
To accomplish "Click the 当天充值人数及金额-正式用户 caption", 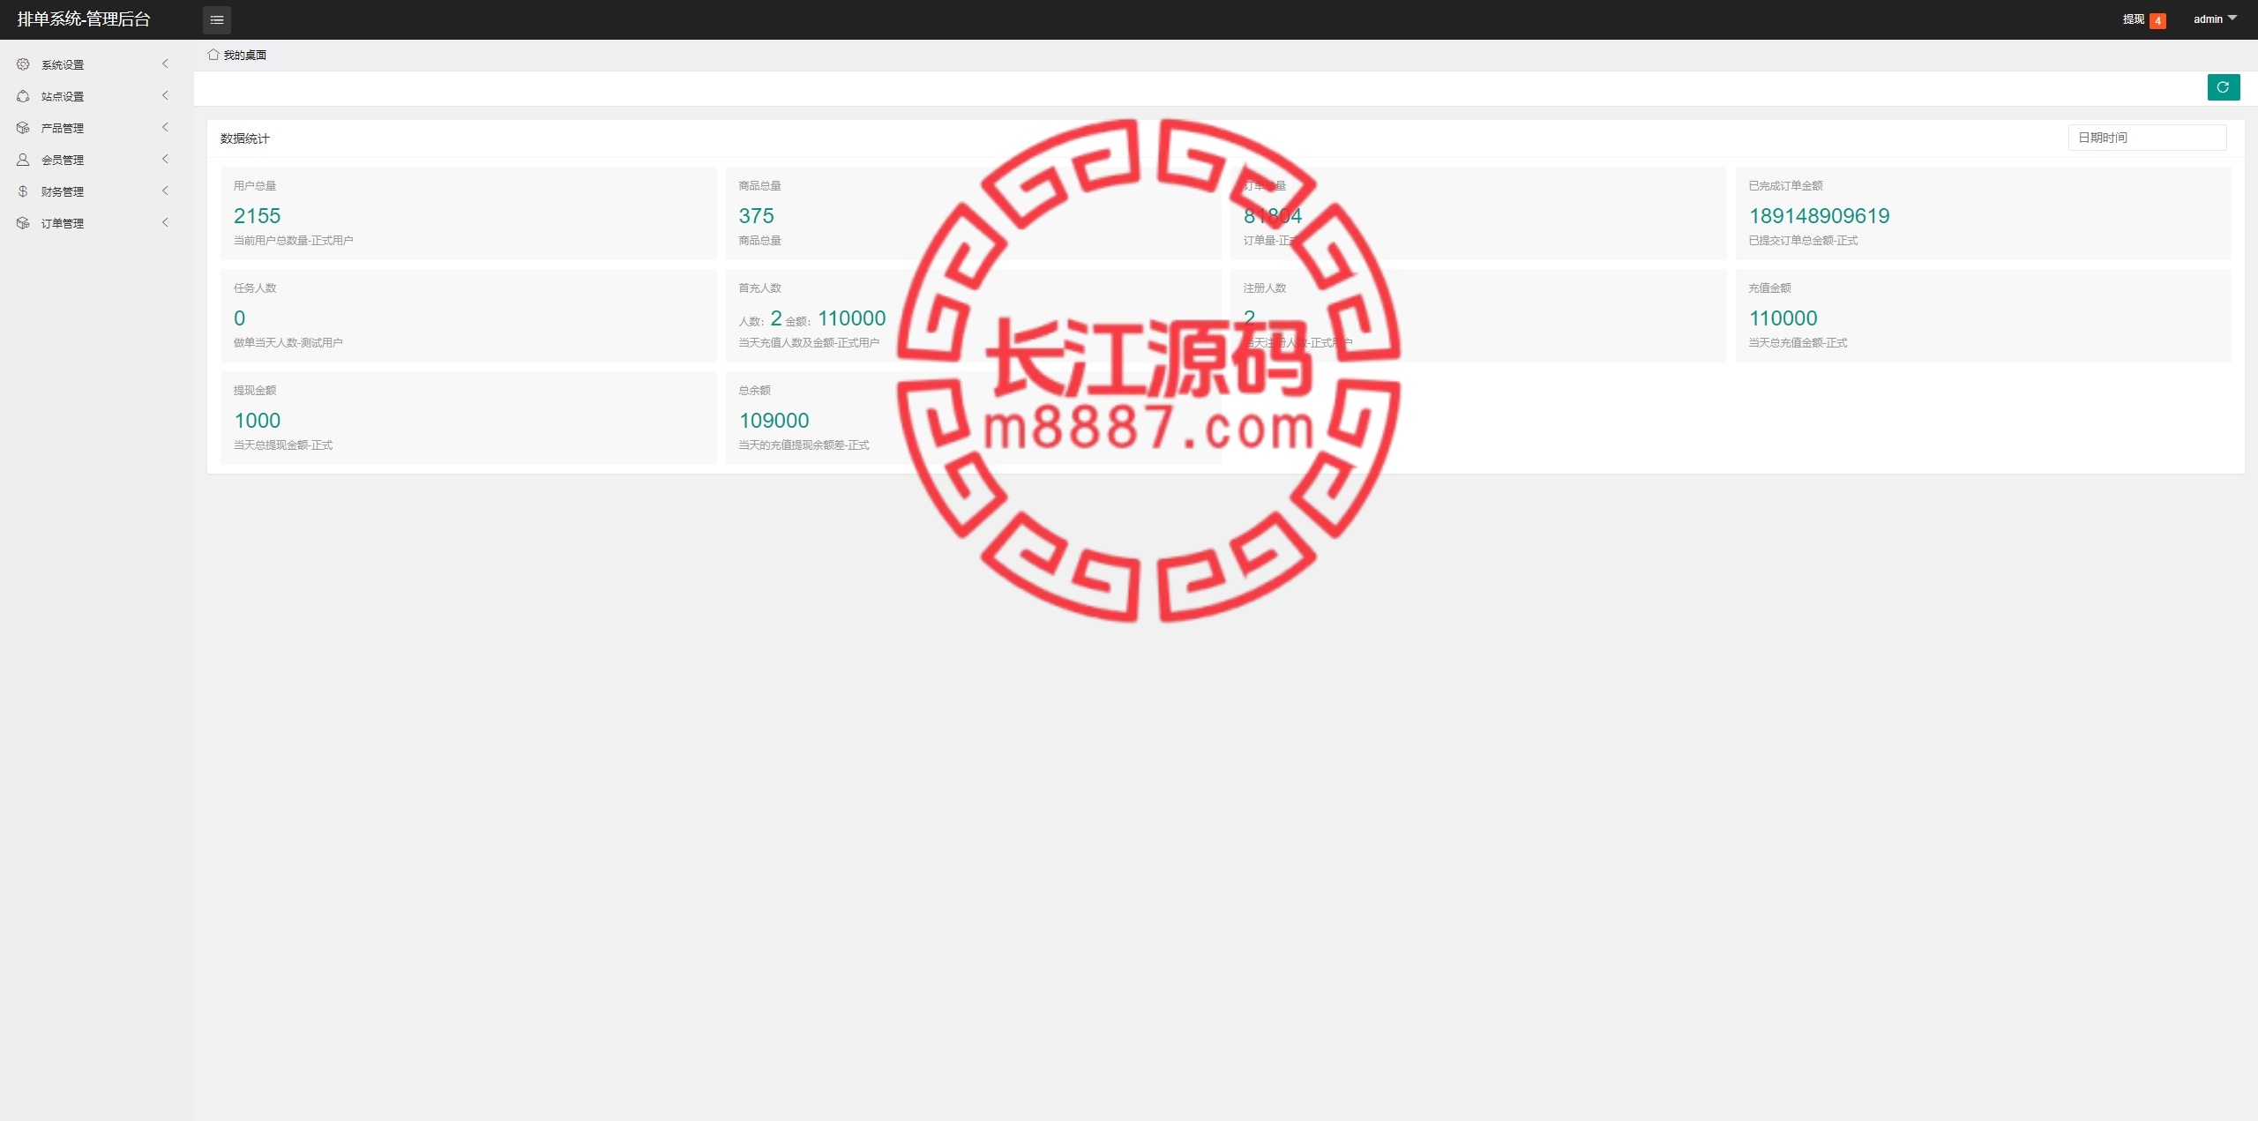I will (809, 343).
